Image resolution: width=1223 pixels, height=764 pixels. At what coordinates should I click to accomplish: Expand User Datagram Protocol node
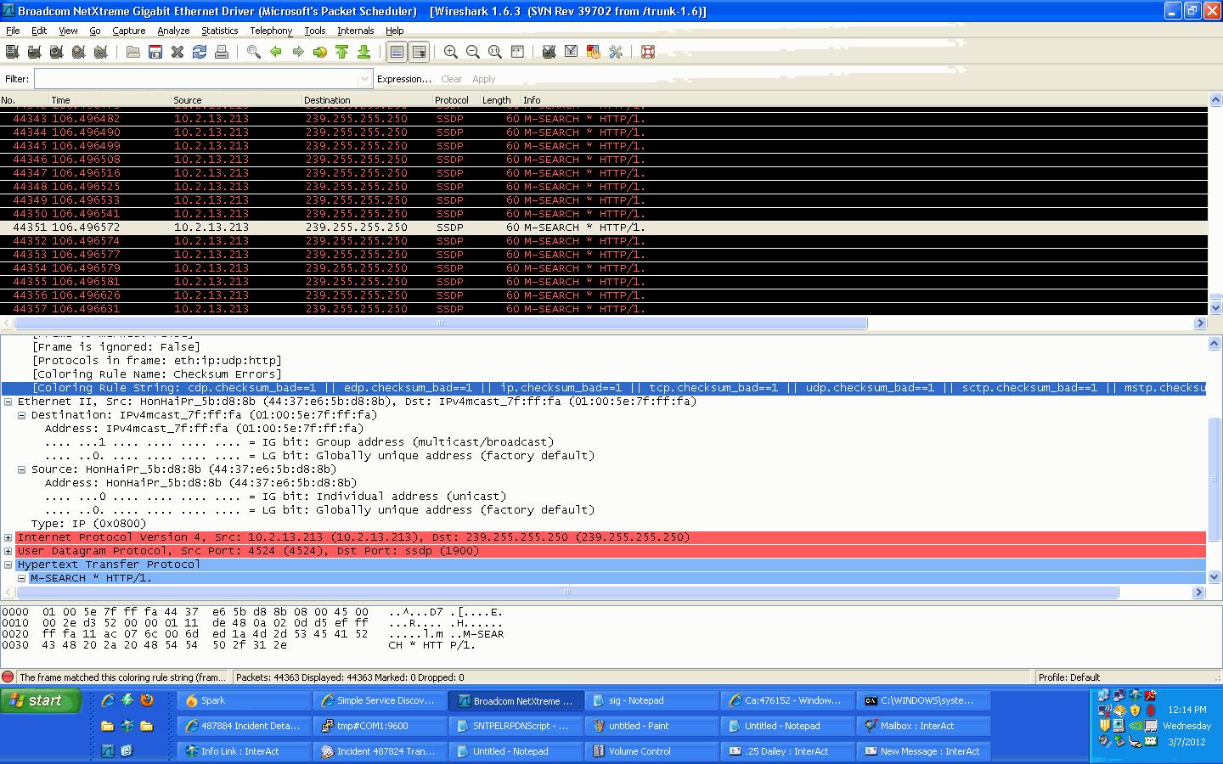[8, 551]
